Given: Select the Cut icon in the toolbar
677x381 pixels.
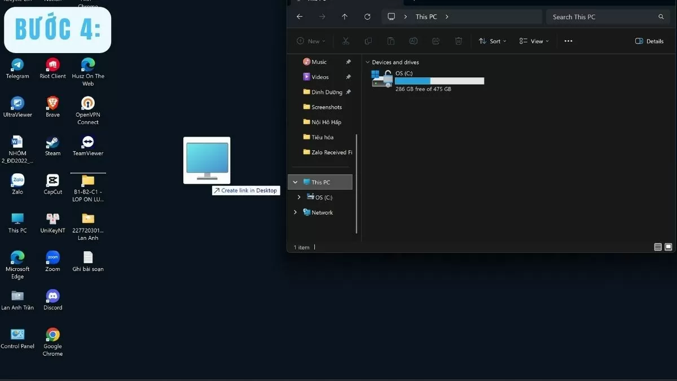Looking at the screenshot, I should pos(346,41).
